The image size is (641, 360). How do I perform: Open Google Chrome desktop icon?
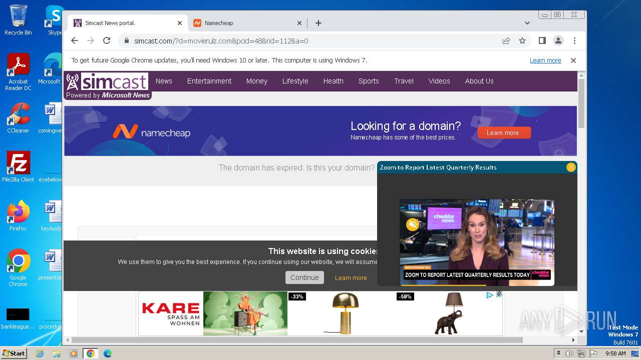click(18, 268)
